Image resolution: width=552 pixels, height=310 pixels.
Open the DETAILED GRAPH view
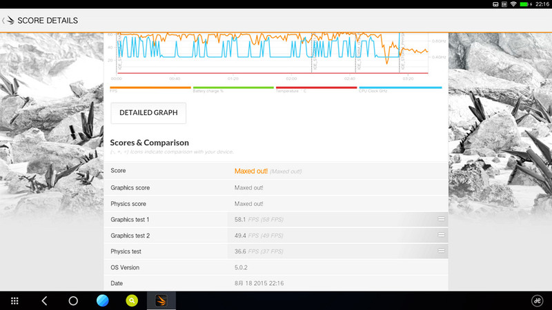pos(148,113)
